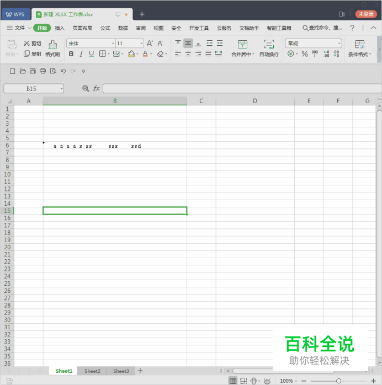Switch to the 插入 (Insert) tab
The image size is (382, 385).
60,28
